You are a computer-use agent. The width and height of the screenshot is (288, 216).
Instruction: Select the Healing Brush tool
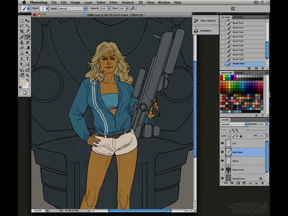(22, 37)
